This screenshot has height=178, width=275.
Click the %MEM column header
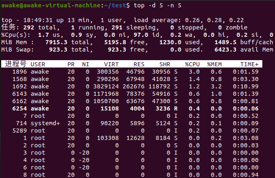214,64
